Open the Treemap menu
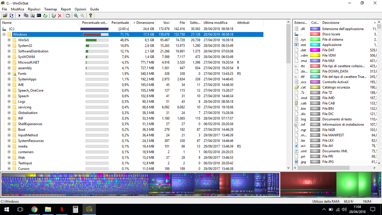The image size is (382, 215). pyautogui.click(x=51, y=9)
